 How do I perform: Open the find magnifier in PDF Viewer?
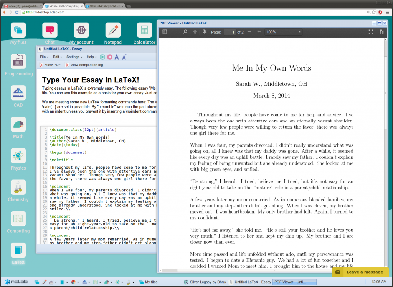click(185, 32)
